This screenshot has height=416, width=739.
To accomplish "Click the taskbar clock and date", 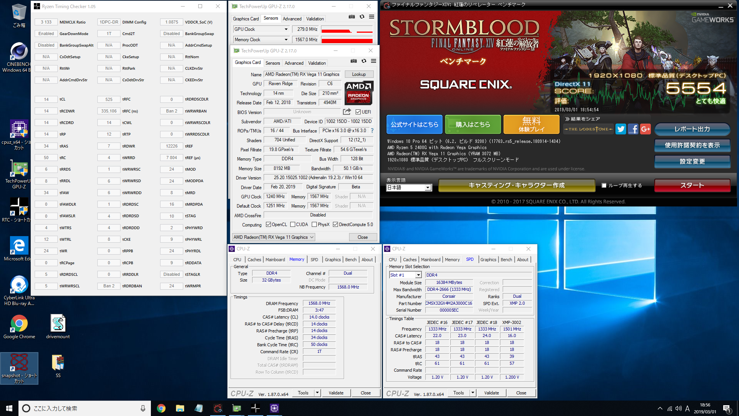I will click(705, 408).
